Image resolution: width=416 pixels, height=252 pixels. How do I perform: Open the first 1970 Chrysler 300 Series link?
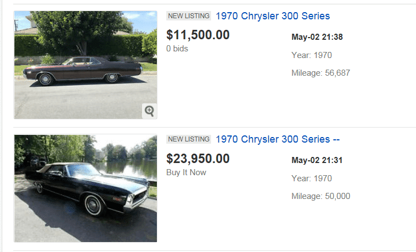(273, 16)
